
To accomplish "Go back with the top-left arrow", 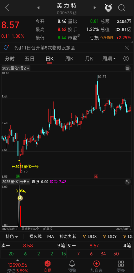I will [x=7, y=8].
